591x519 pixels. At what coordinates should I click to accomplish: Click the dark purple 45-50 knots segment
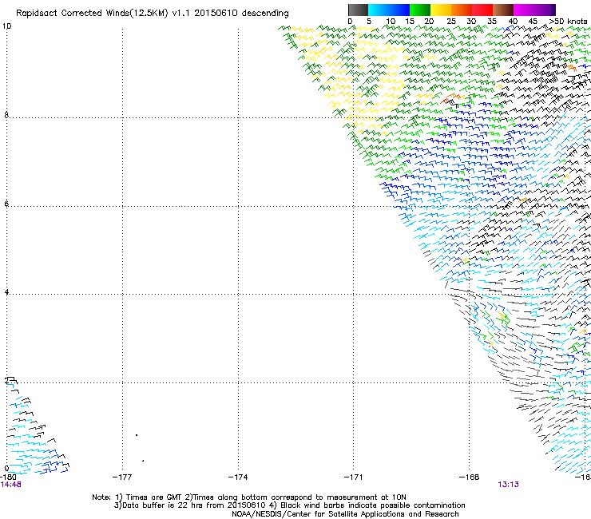tap(545, 10)
